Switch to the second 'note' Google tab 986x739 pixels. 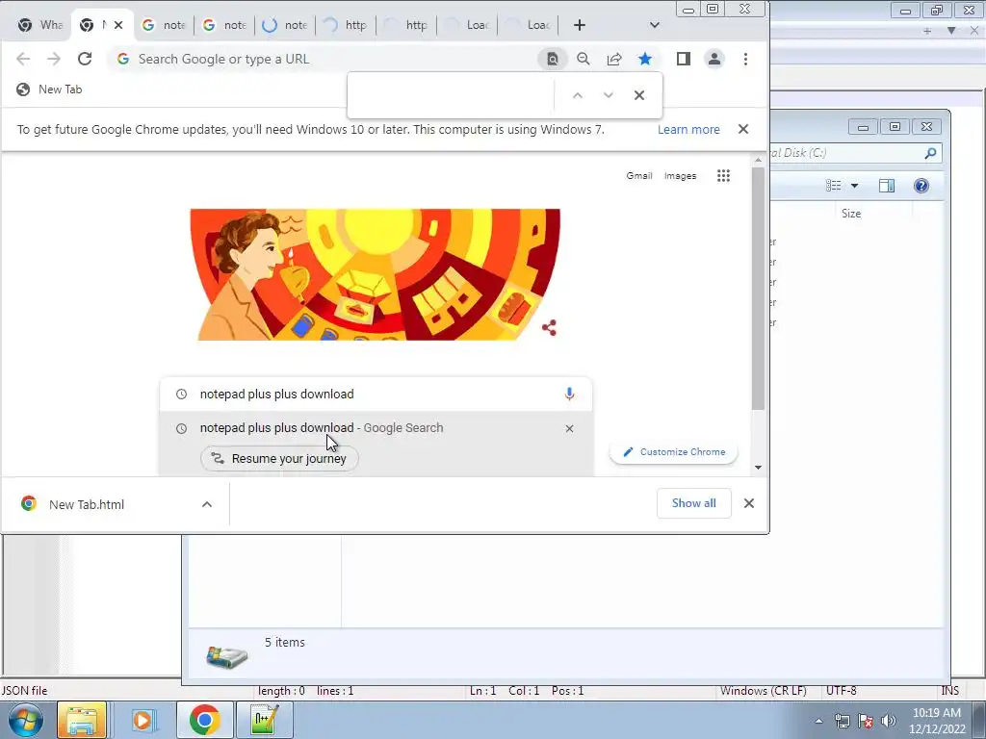(224, 25)
